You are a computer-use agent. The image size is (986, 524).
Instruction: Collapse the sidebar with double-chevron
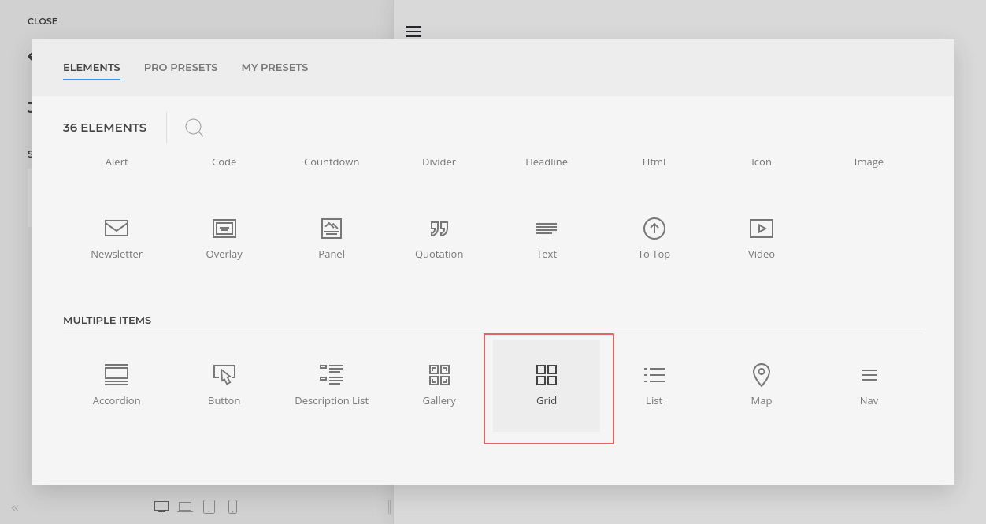[x=15, y=508]
